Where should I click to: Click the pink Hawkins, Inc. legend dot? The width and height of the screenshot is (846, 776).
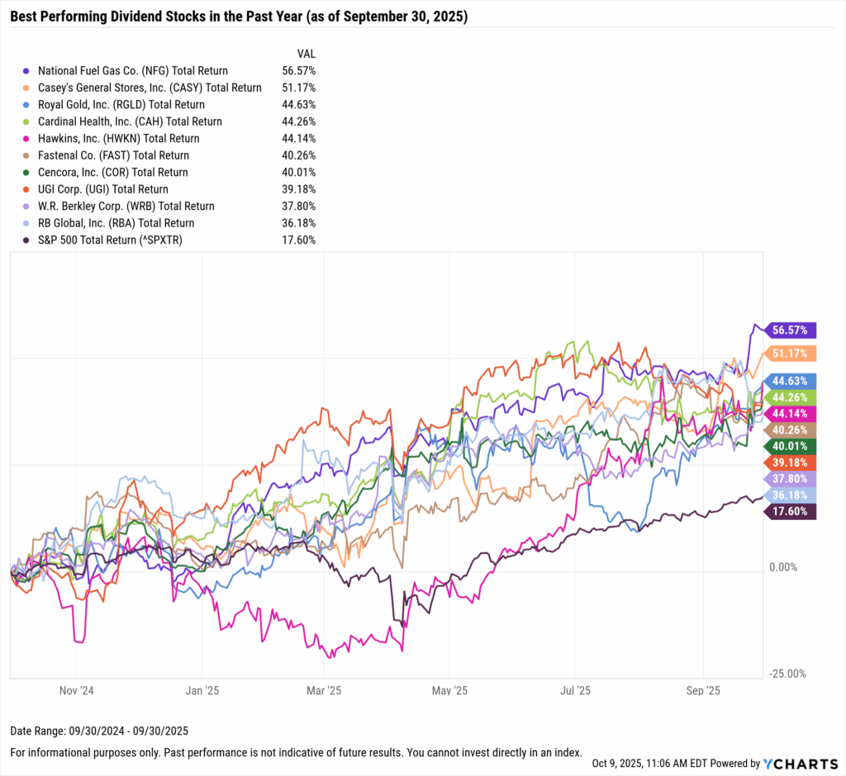pos(28,139)
